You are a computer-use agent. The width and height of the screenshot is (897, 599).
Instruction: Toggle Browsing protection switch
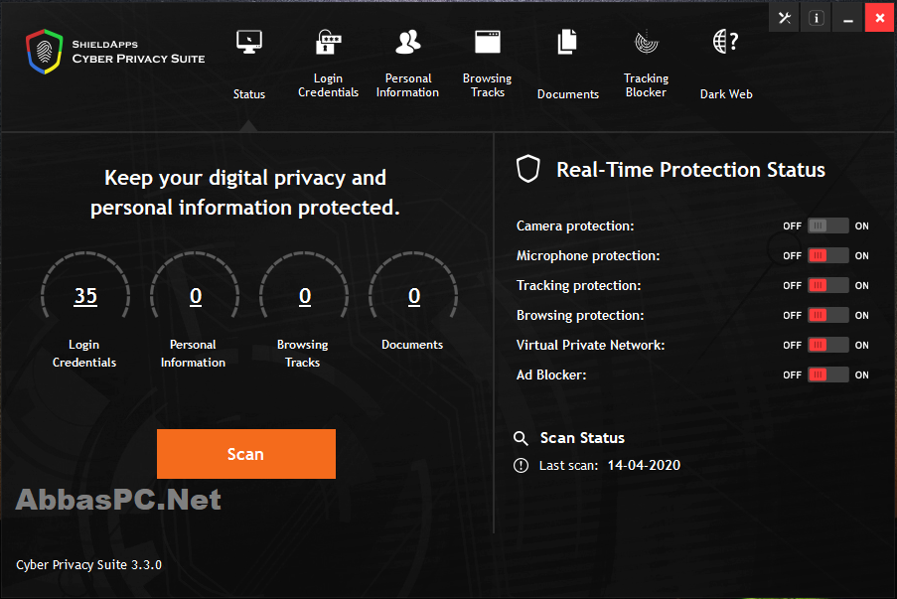click(827, 315)
